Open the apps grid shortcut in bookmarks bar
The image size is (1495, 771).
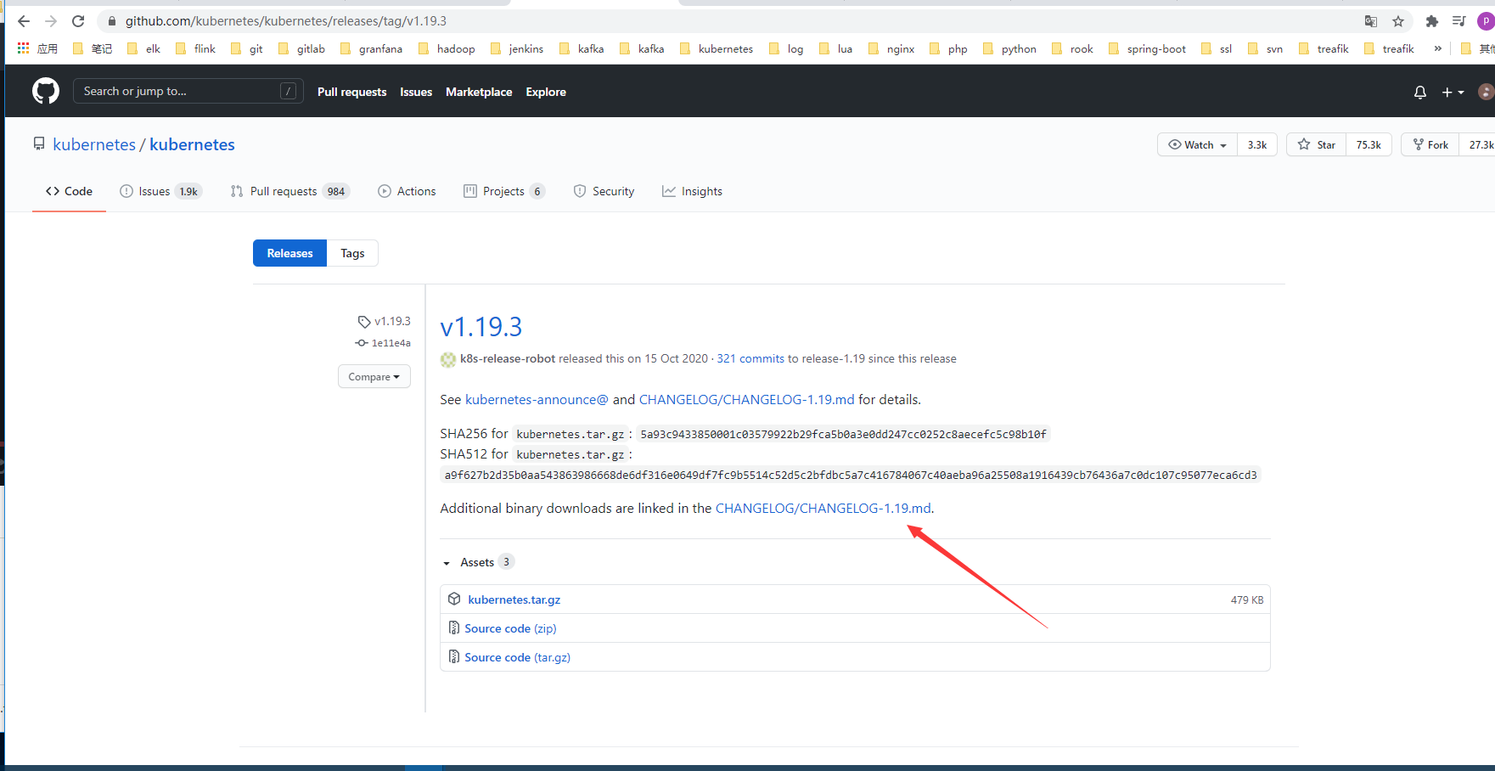23,48
